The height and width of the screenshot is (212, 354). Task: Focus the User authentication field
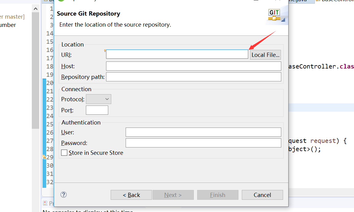coord(203,132)
